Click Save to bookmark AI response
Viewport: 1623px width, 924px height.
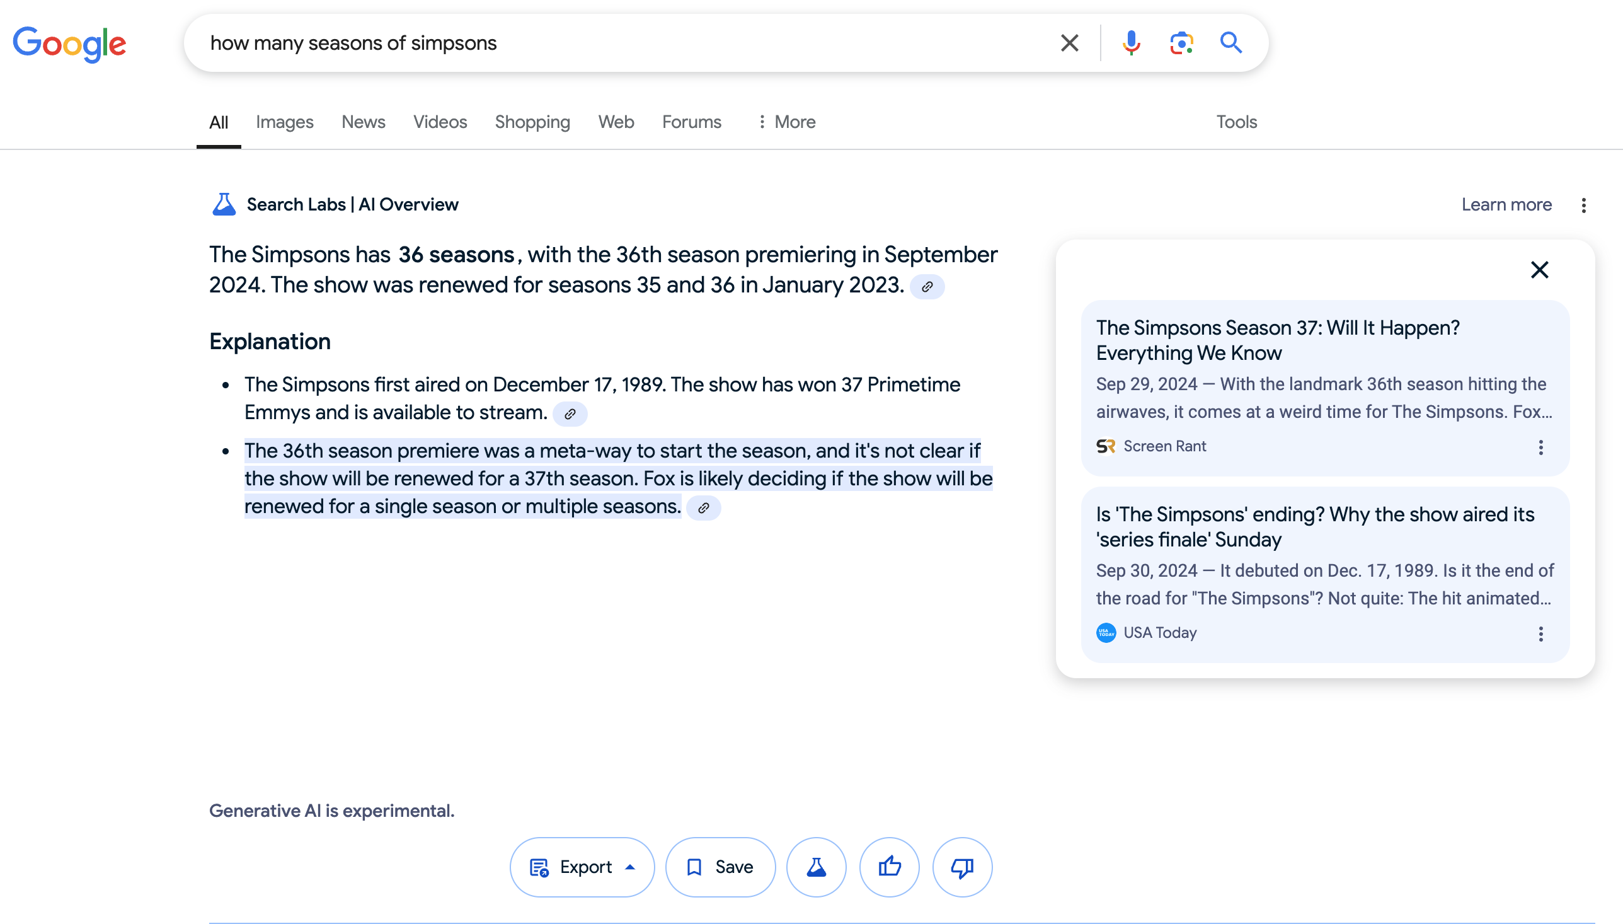718,866
